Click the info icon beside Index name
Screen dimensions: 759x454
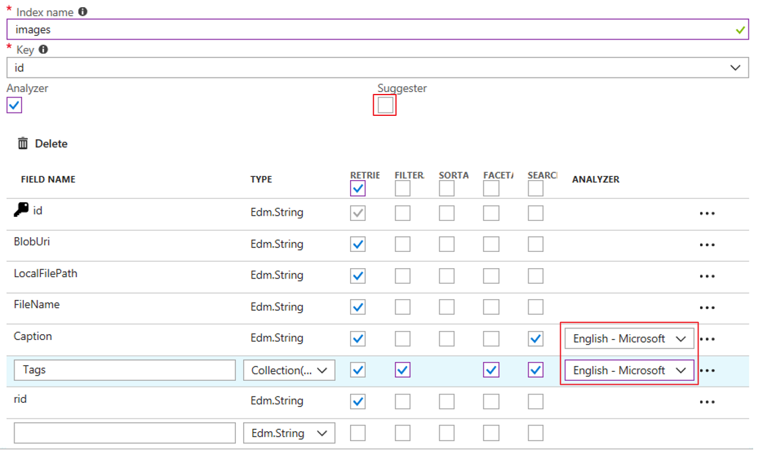[x=82, y=12]
